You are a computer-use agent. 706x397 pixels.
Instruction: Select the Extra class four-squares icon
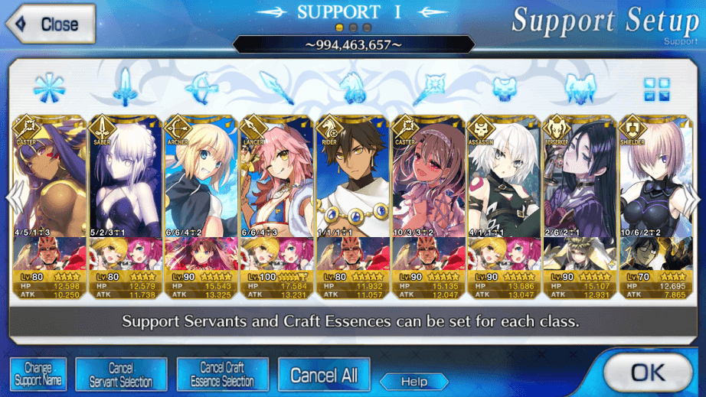(x=657, y=89)
